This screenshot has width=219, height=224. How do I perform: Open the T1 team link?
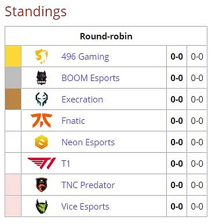pyautogui.click(x=65, y=164)
